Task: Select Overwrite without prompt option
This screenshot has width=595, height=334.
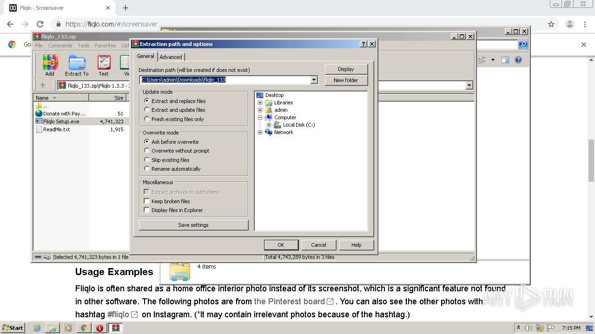Action: point(177,151)
